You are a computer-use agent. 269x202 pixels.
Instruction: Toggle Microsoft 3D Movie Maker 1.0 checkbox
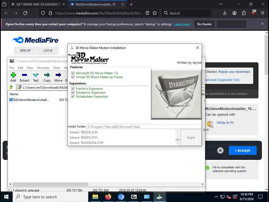tap(73, 73)
